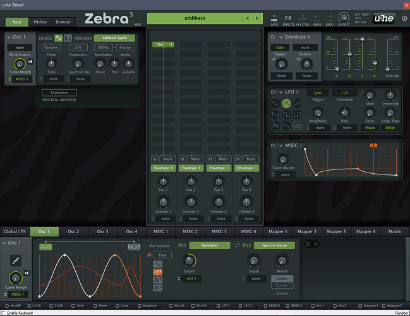Check Enable Keyboard checkbox

pos(3,313)
